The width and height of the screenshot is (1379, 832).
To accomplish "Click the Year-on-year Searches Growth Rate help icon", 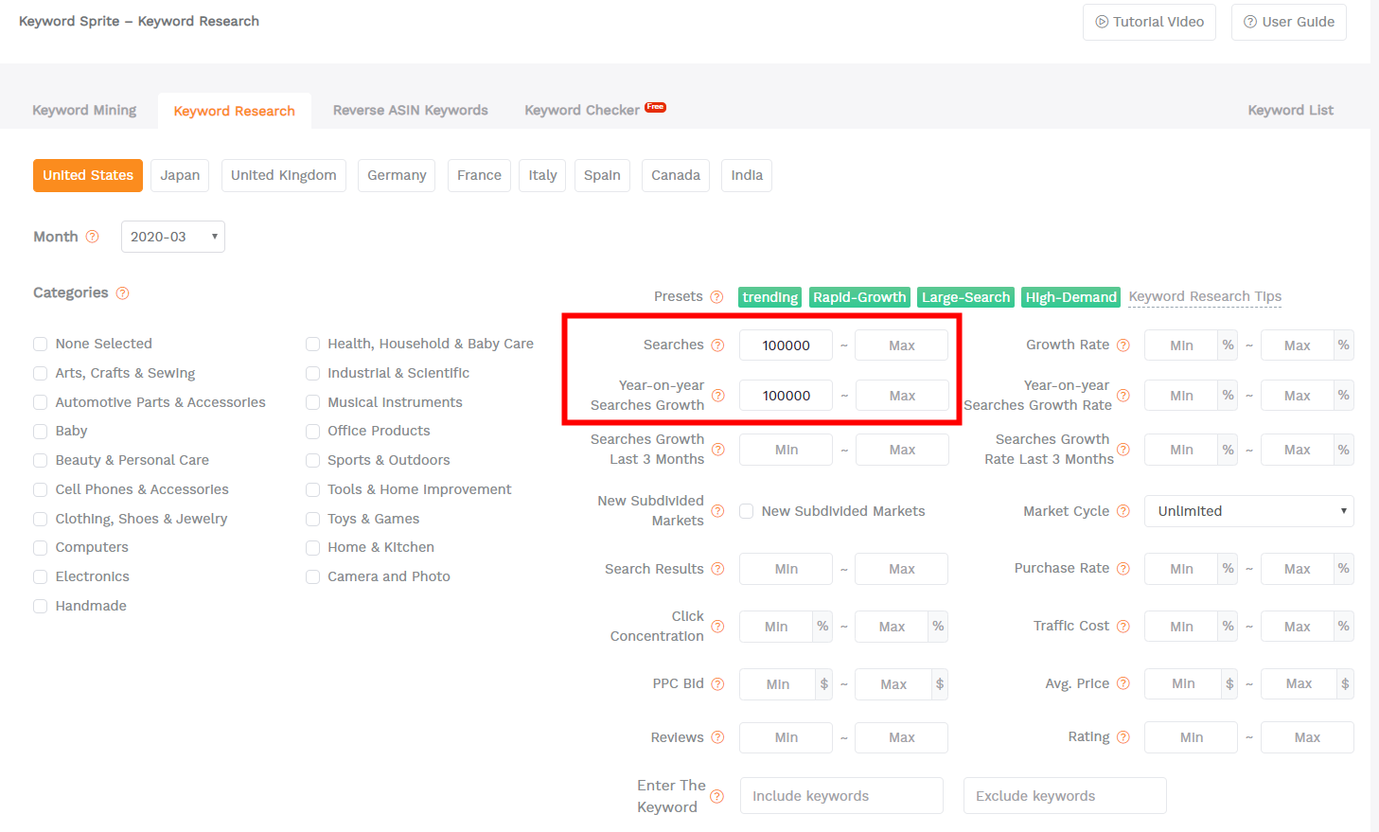I will [1123, 396].
